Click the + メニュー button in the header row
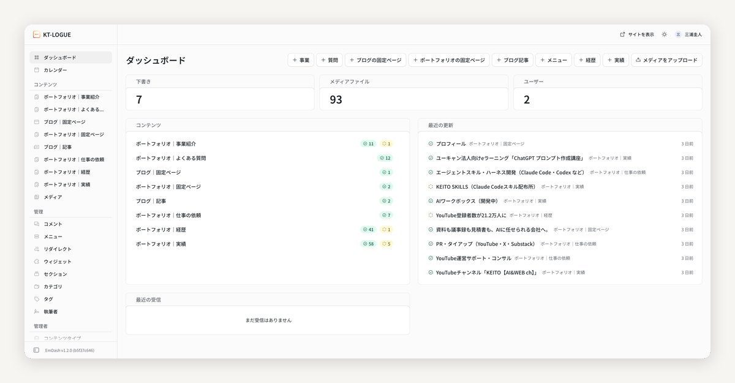 (x=554, y=60)
